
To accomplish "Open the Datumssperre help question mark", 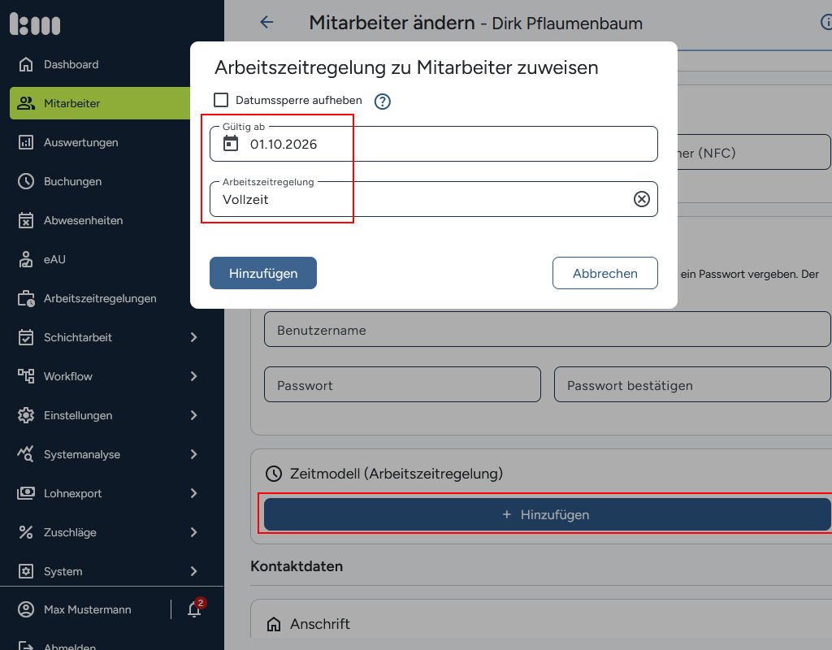I will [x=383, y=102].
